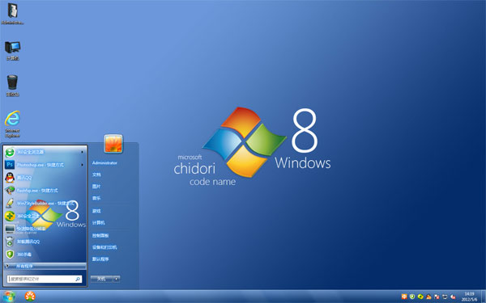Launch Internet Explorer from the desktop
Screen dimensions: 486x303
pyautogui.click(x=12, y=124)
